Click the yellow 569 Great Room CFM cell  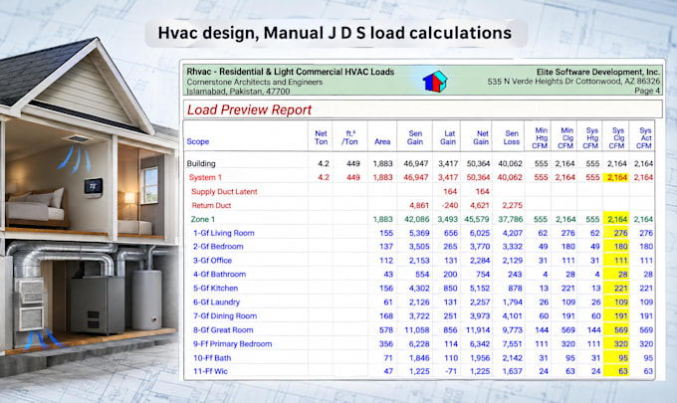tap(616, 330)
